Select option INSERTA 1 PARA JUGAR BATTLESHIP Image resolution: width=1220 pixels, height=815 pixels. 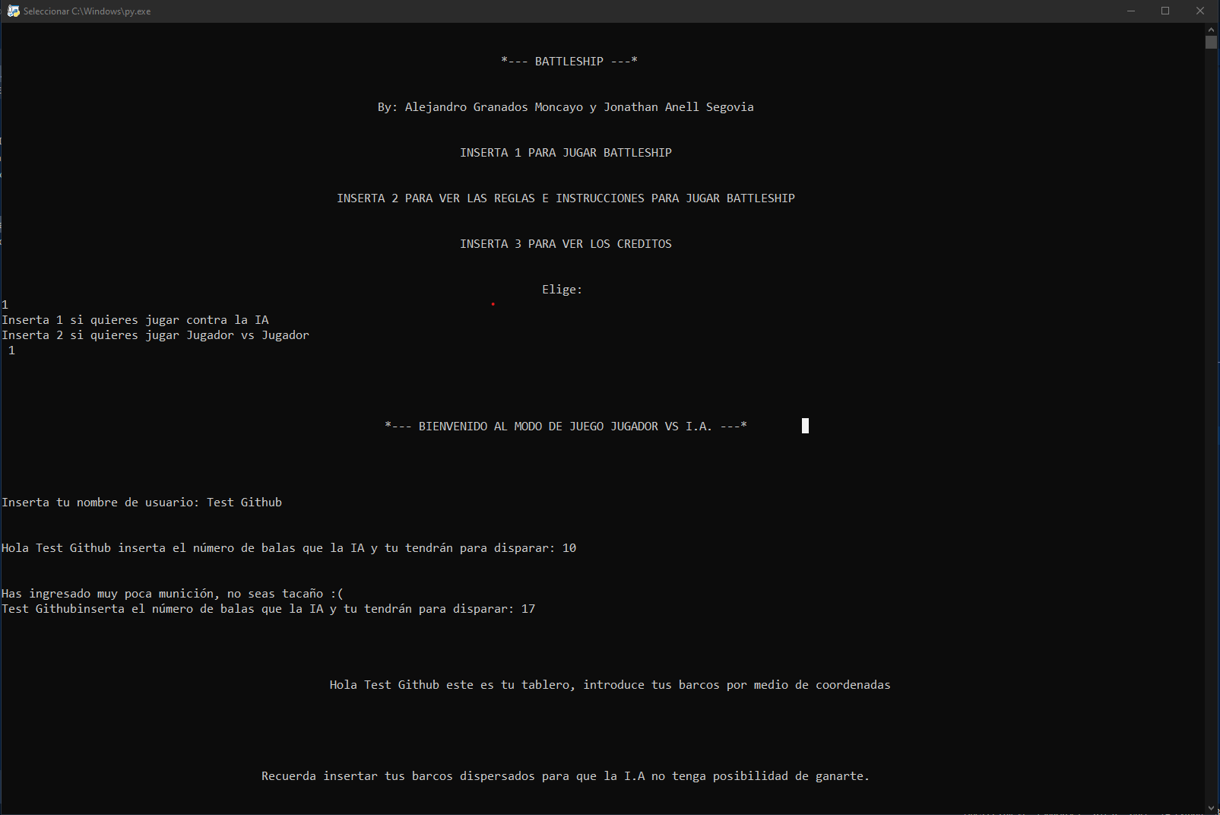click(566, 152)
